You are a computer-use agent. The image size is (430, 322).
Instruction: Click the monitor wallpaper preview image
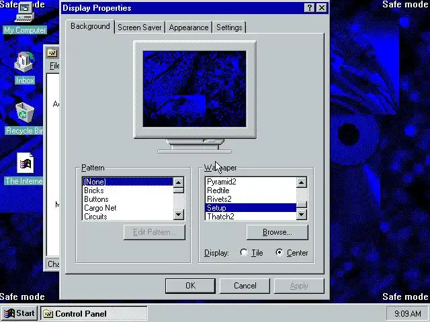[x=194, y=89]
